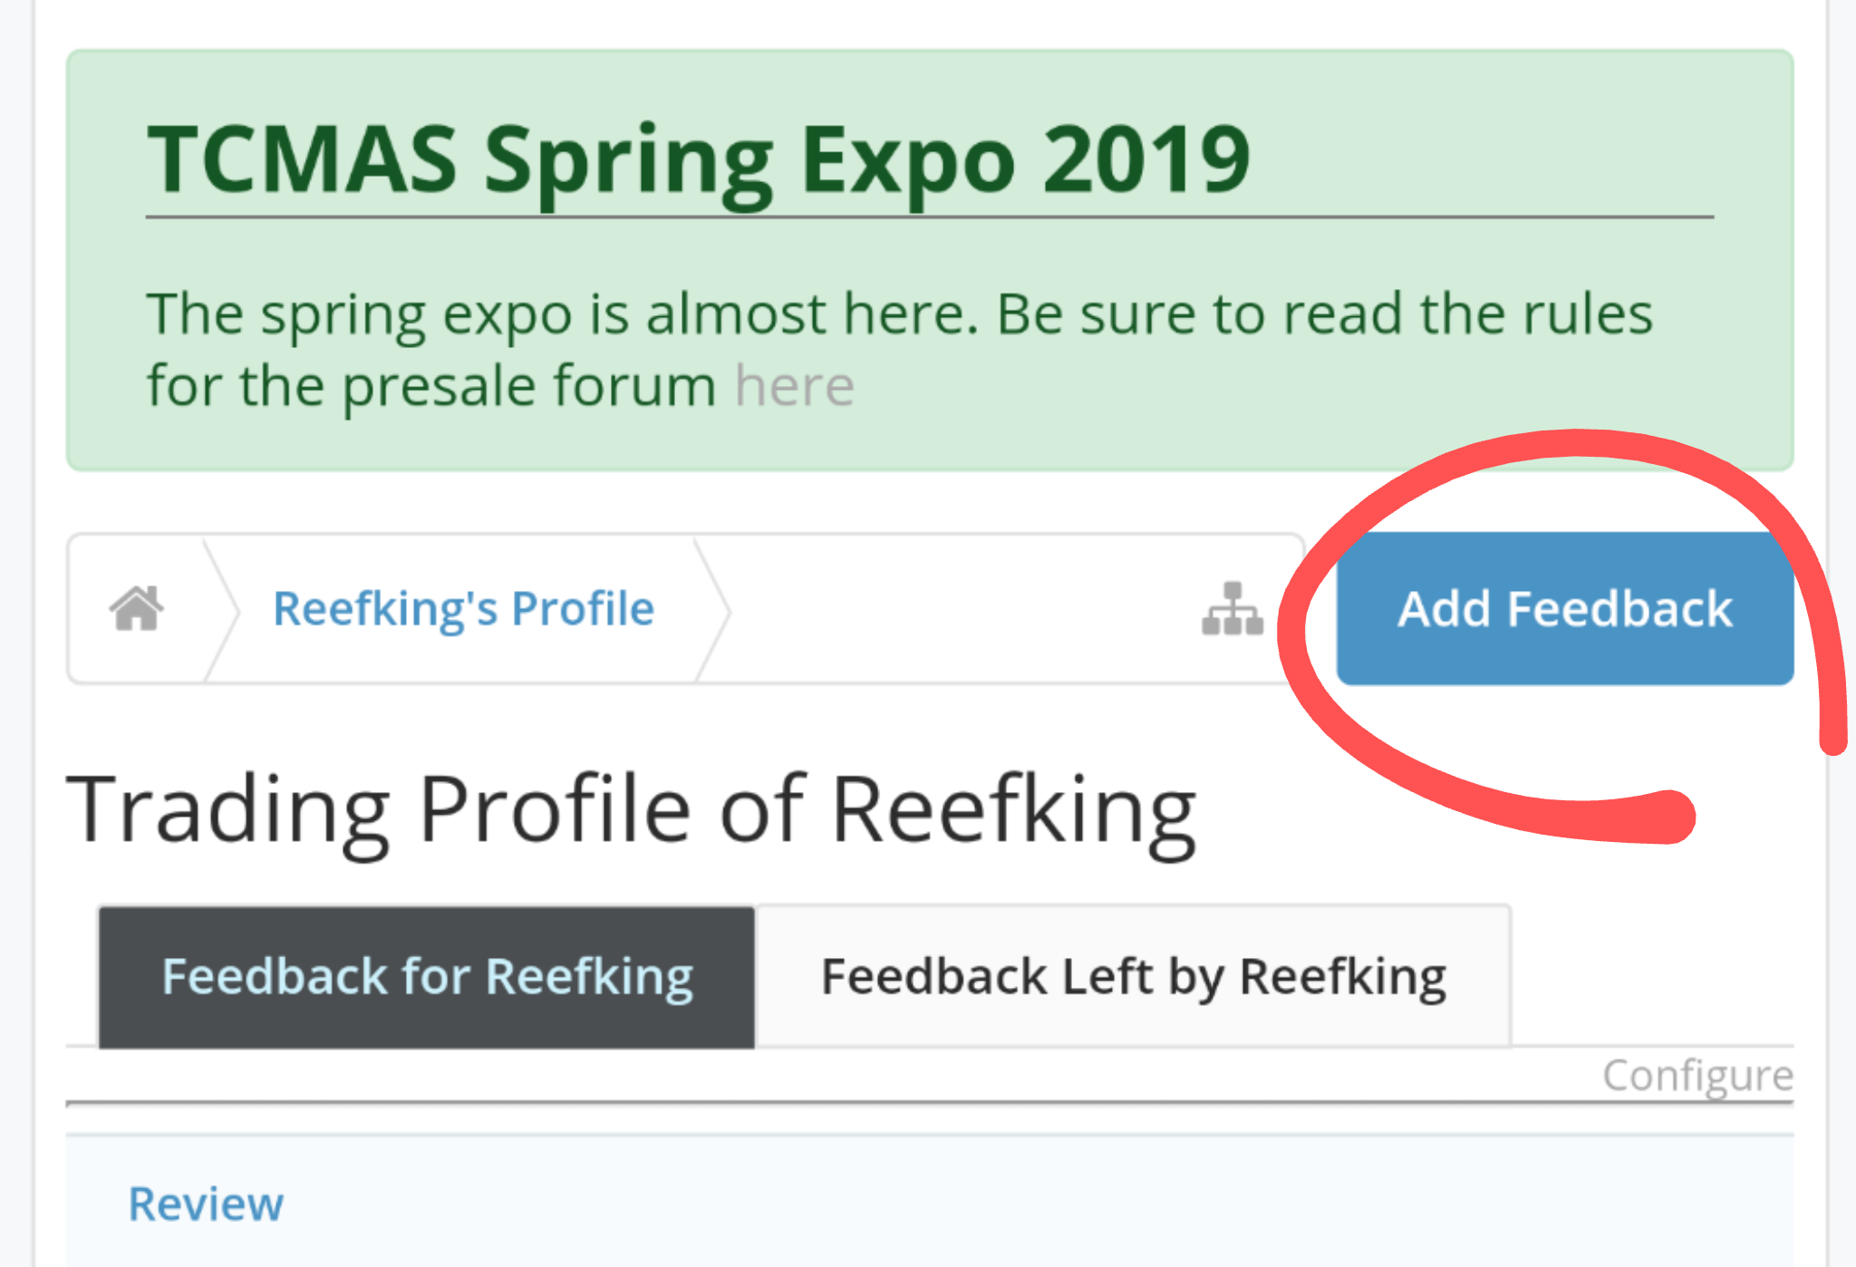Screen dimensions: 1856x1267
Task: Click the home icon in the breadcrumb
Action: click(x=134, y=608)
